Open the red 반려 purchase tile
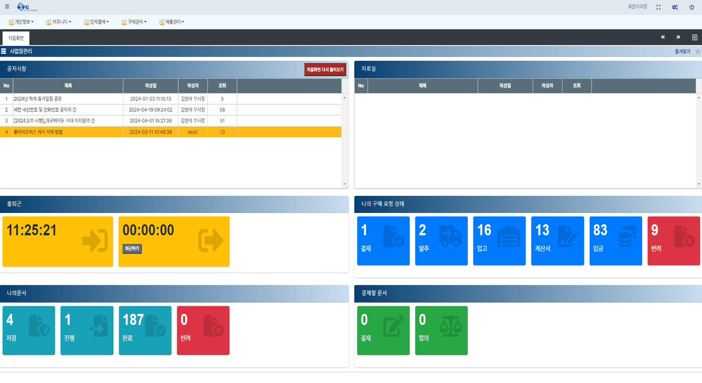 click(x=673, y=241)
